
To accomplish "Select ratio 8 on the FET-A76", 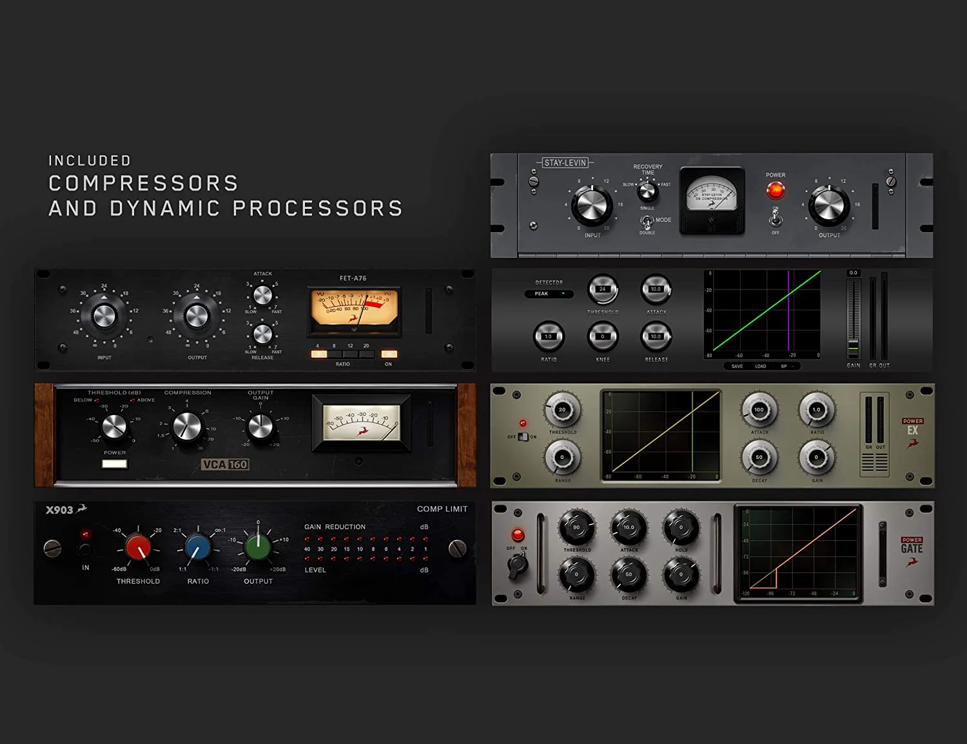I will point(335,354).
